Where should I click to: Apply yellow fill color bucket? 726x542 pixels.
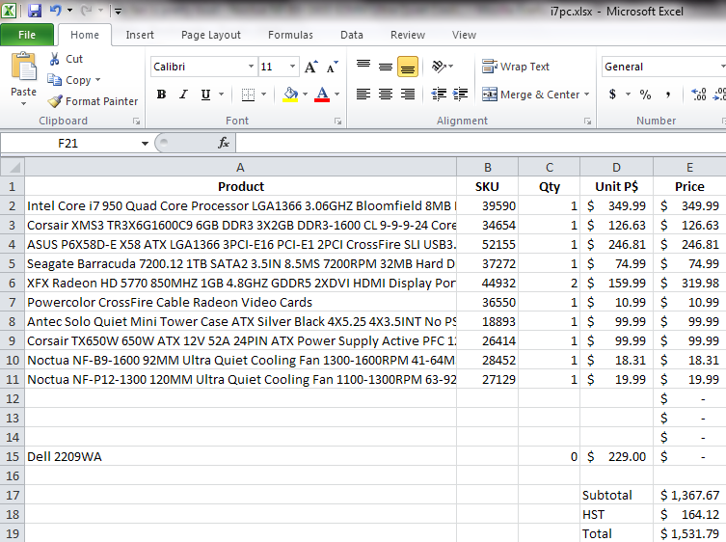[x=290, y=95]
